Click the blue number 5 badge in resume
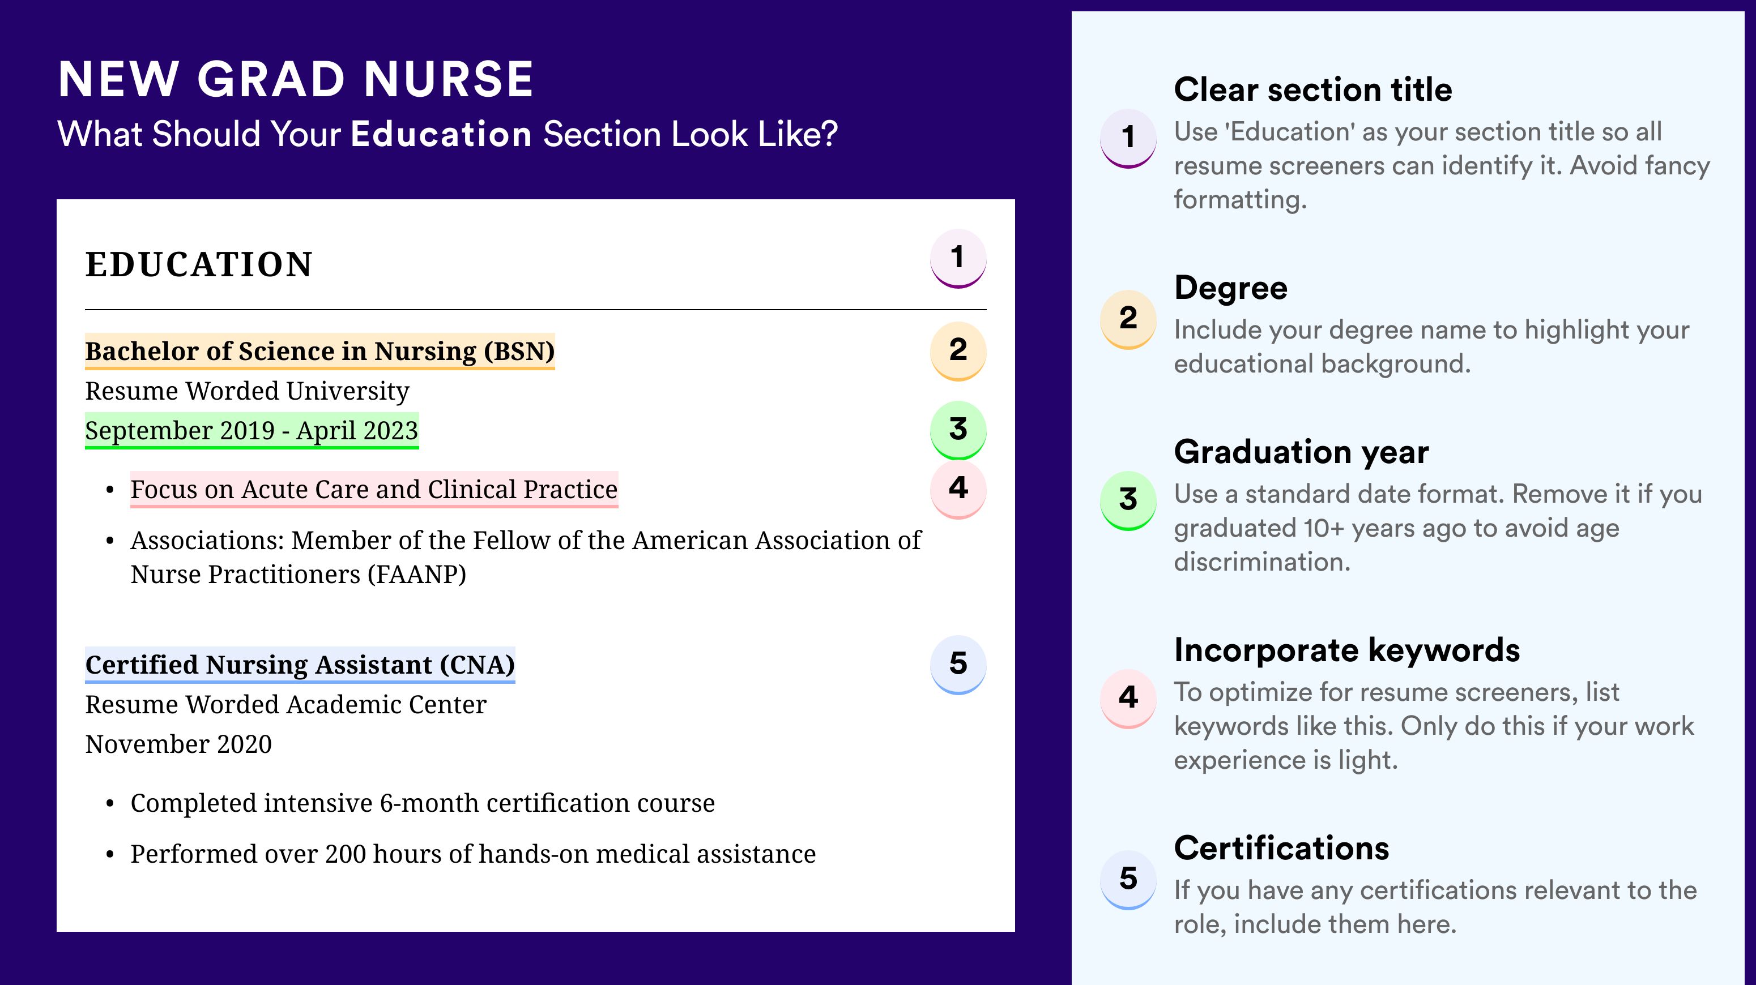1756x985 pixels. click(958, 665)
